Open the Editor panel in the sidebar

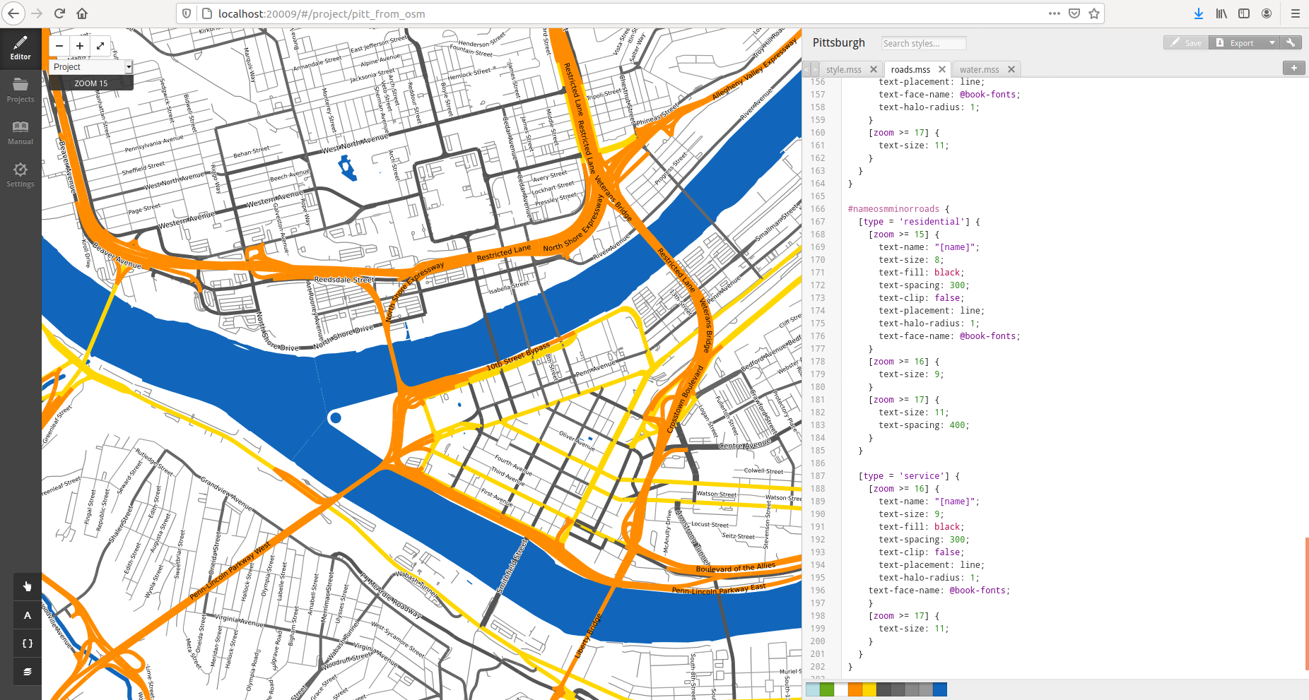click(20, 47)
